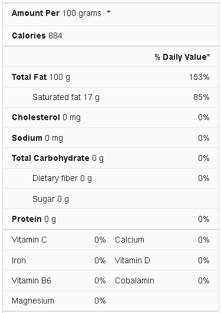Click the Calories 884 row

coord(111,36)
